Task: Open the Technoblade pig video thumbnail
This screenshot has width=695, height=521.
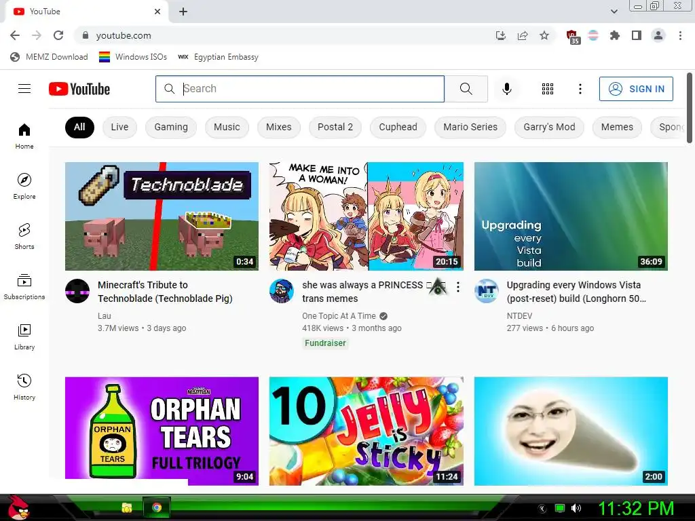Action: (x=162, y=216)
